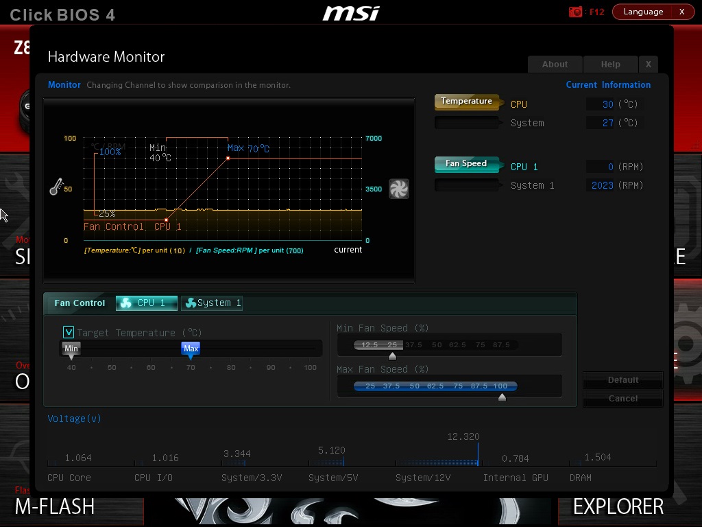Click the CPU temperature value 30
Screen dimensions: 702x527
[x=607, y=104]
